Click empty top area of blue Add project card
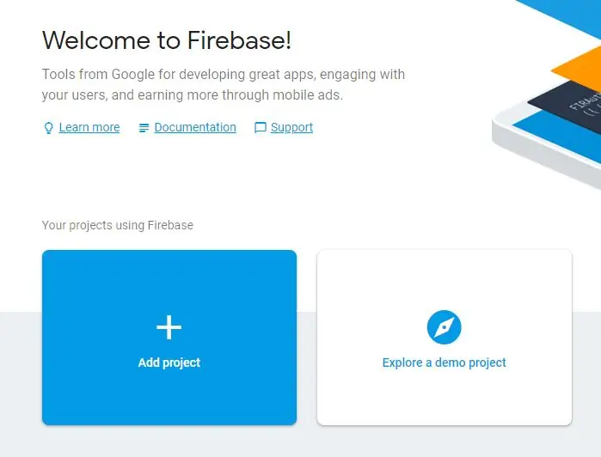The height and width of the screenshot is (457, 601). [x=169, y=276]
